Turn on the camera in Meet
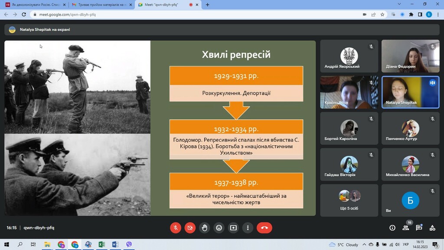The width and height of the screenshot is (444, 250). (190, 227)
